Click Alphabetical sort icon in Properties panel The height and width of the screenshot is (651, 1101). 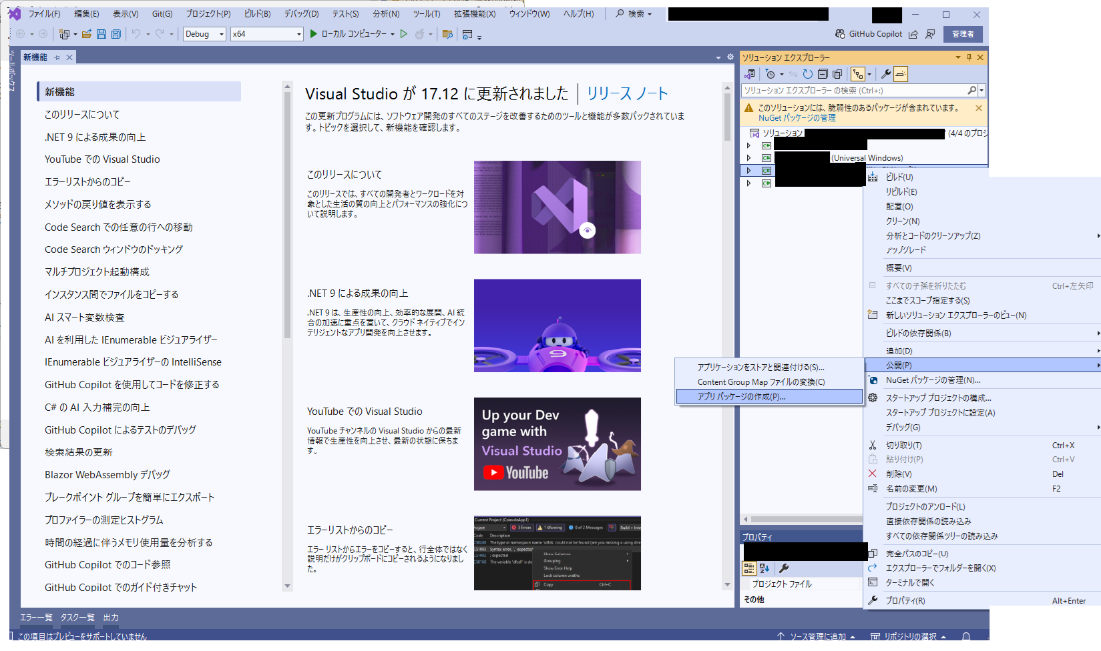click(x=764, y=568)
